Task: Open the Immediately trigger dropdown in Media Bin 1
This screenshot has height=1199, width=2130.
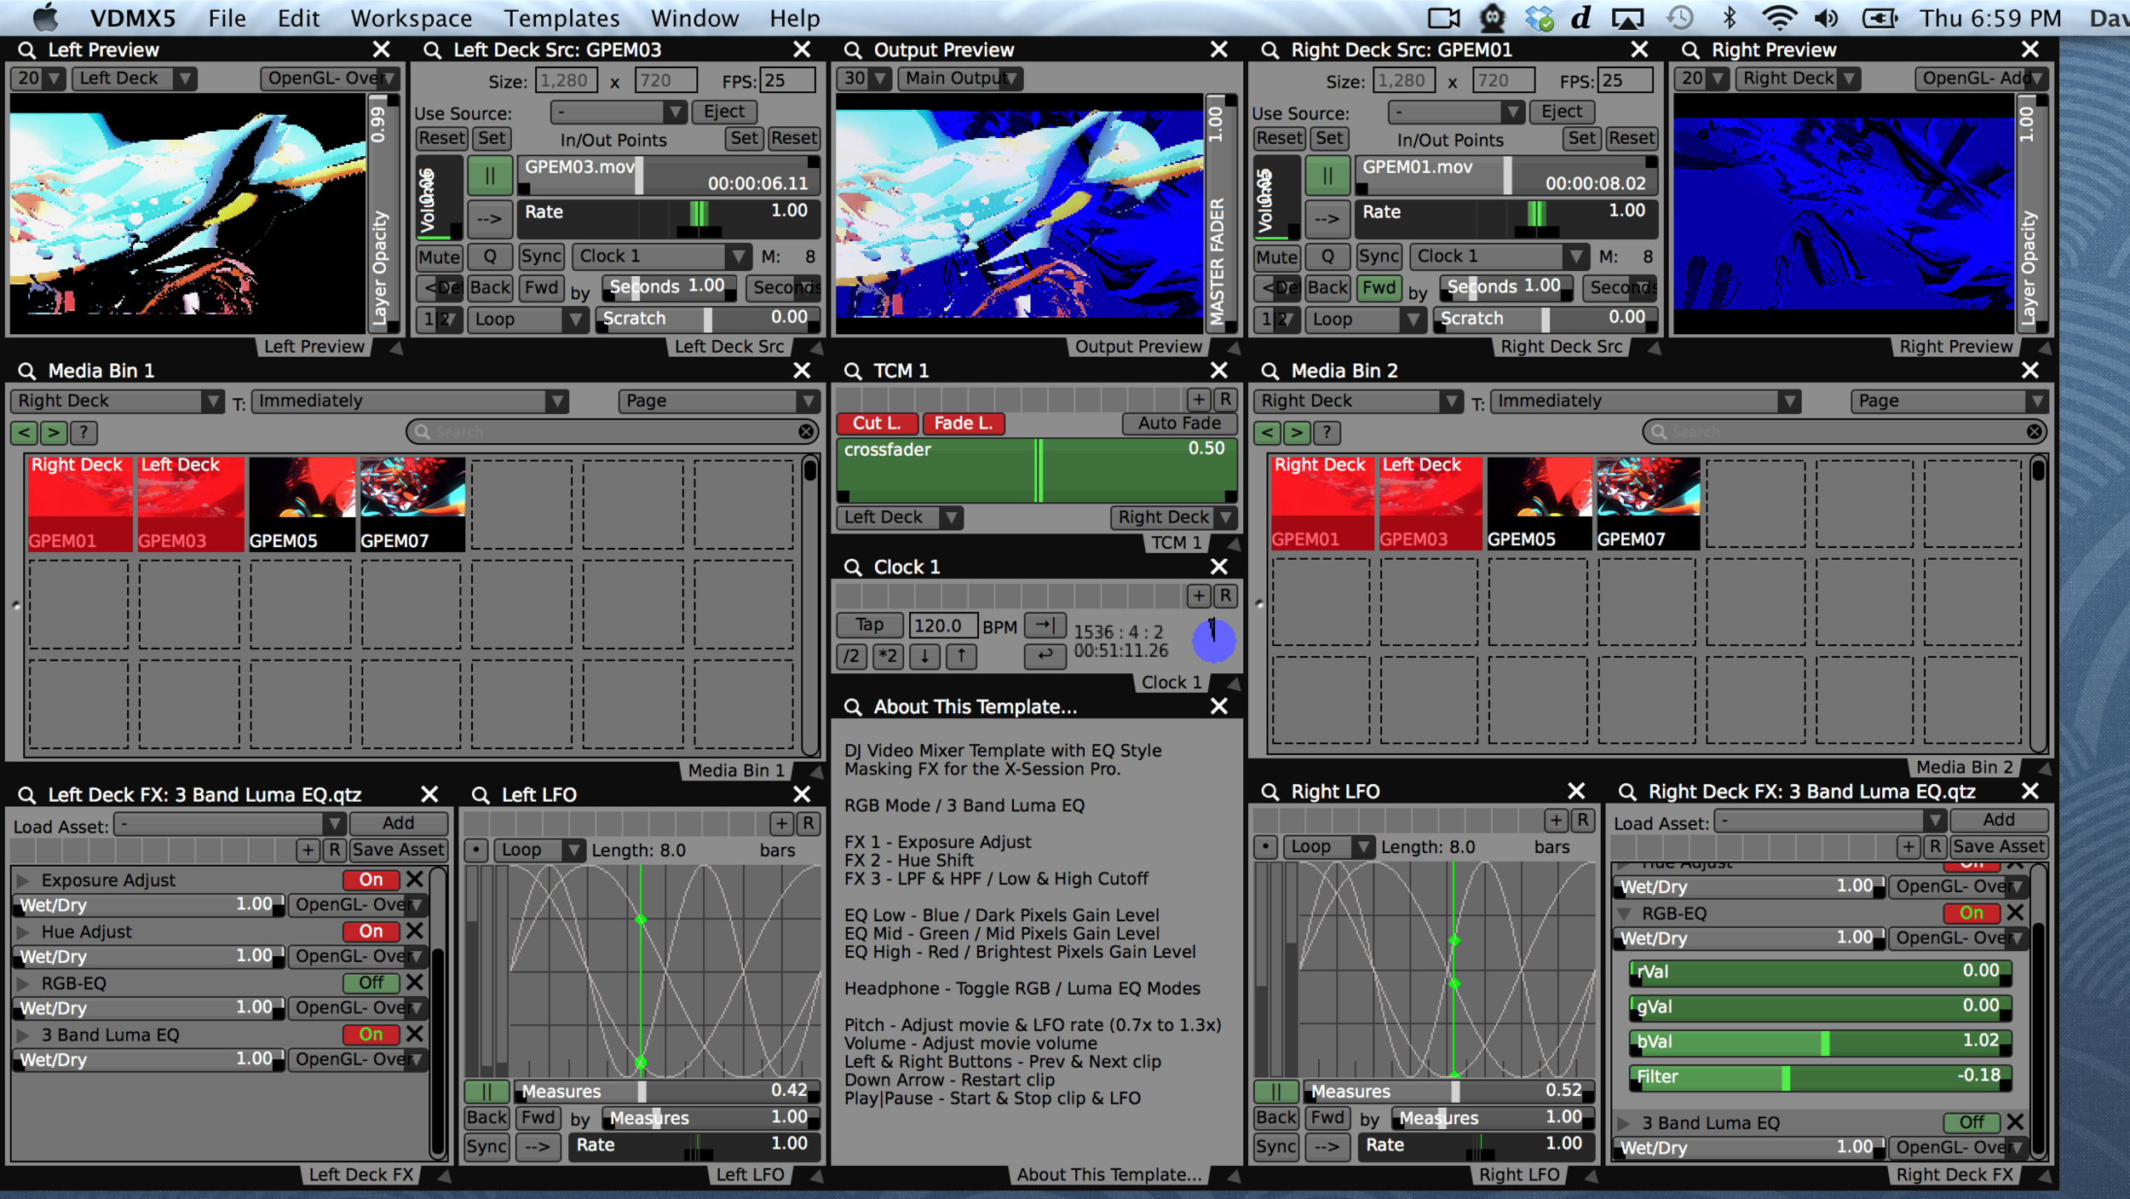Action: [x=410, y=401]
